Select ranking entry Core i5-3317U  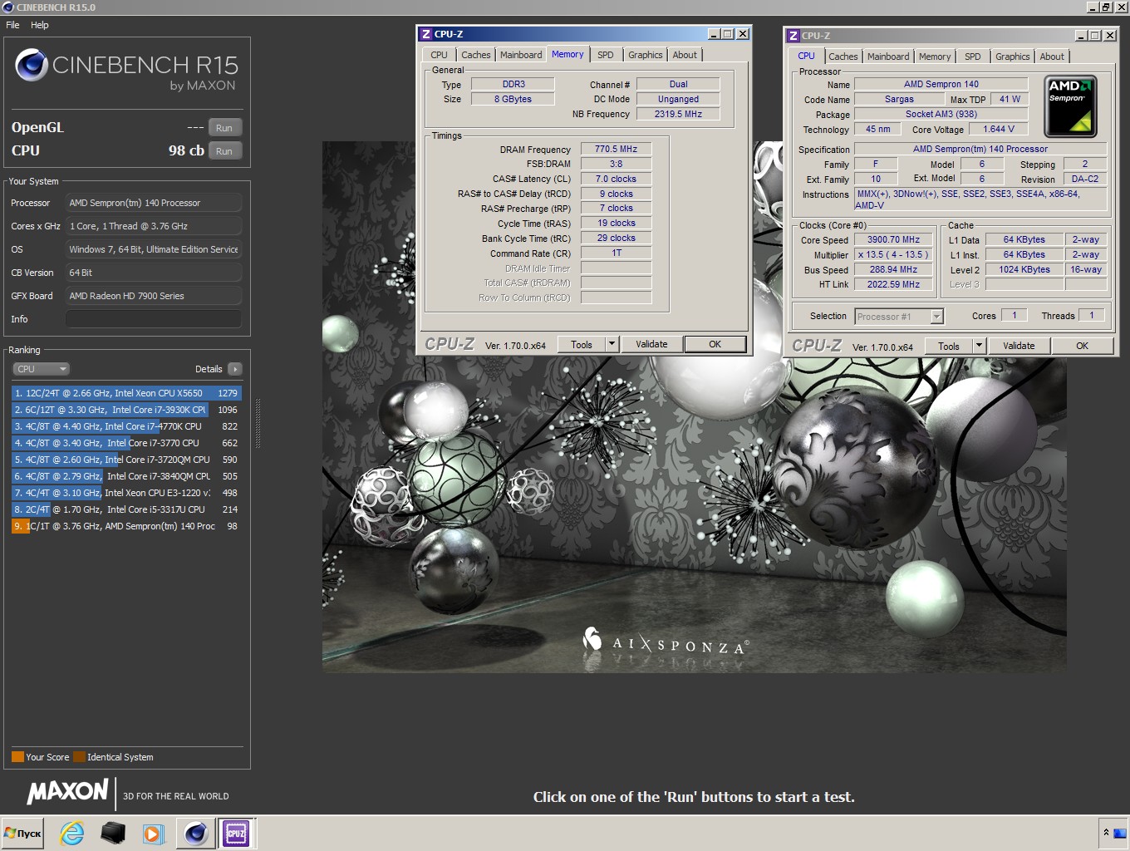tap(126, 509)
